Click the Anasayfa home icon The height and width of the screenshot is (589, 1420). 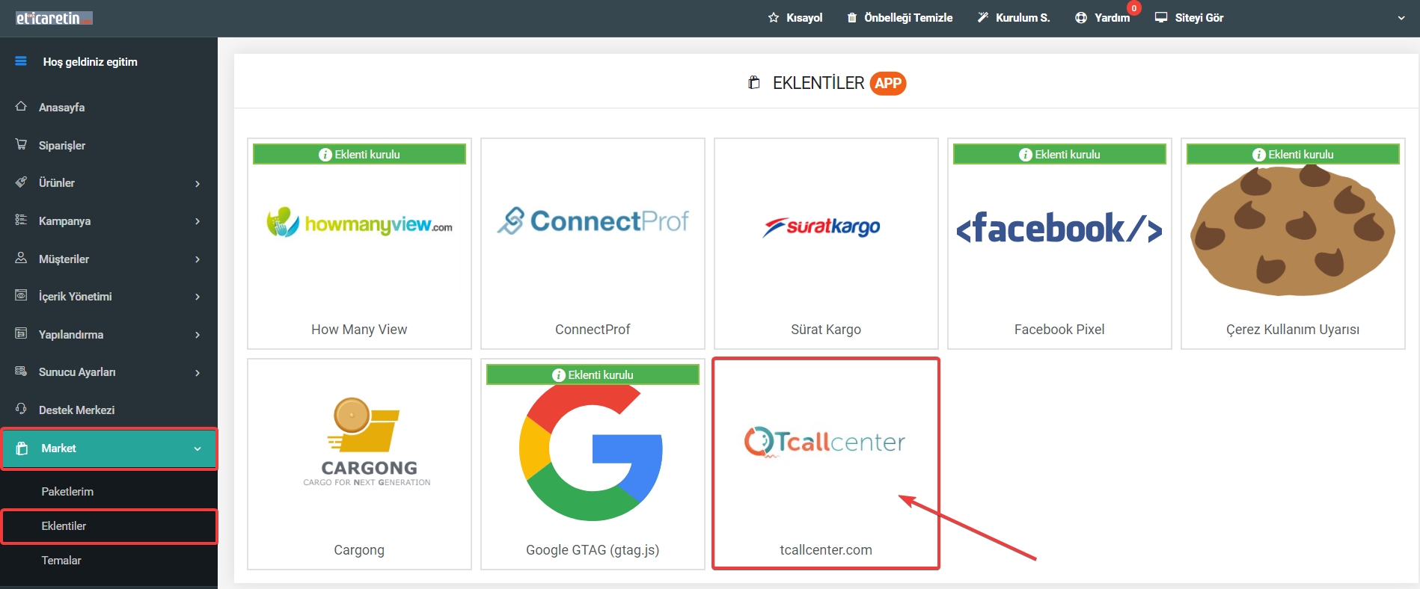[x=21, y=107]
